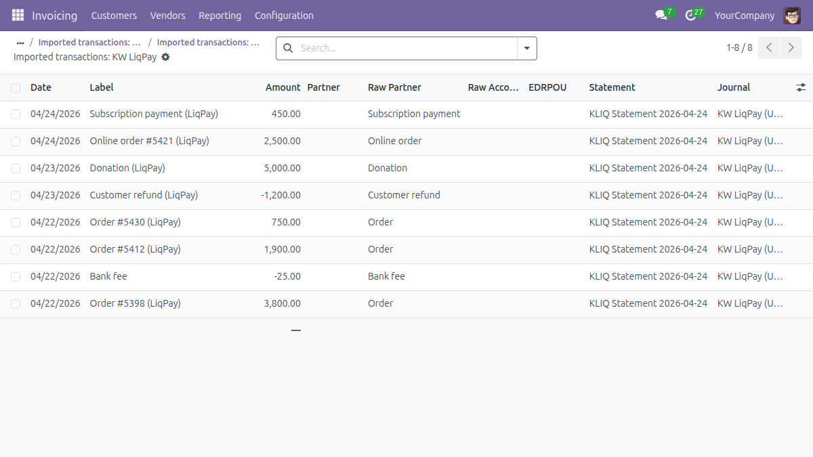
Task: Click the 450.00 amount cell
Action: click(x=286, y=114)
